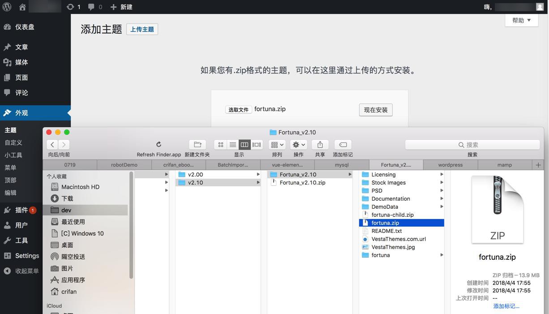Create new folder via toolbar icon
Viewport: 549px width, 314px height.
(x=197, y=144)
